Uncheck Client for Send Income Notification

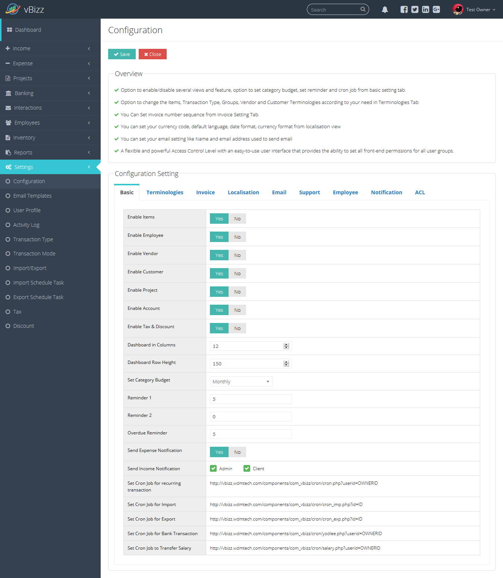[247, 468]
